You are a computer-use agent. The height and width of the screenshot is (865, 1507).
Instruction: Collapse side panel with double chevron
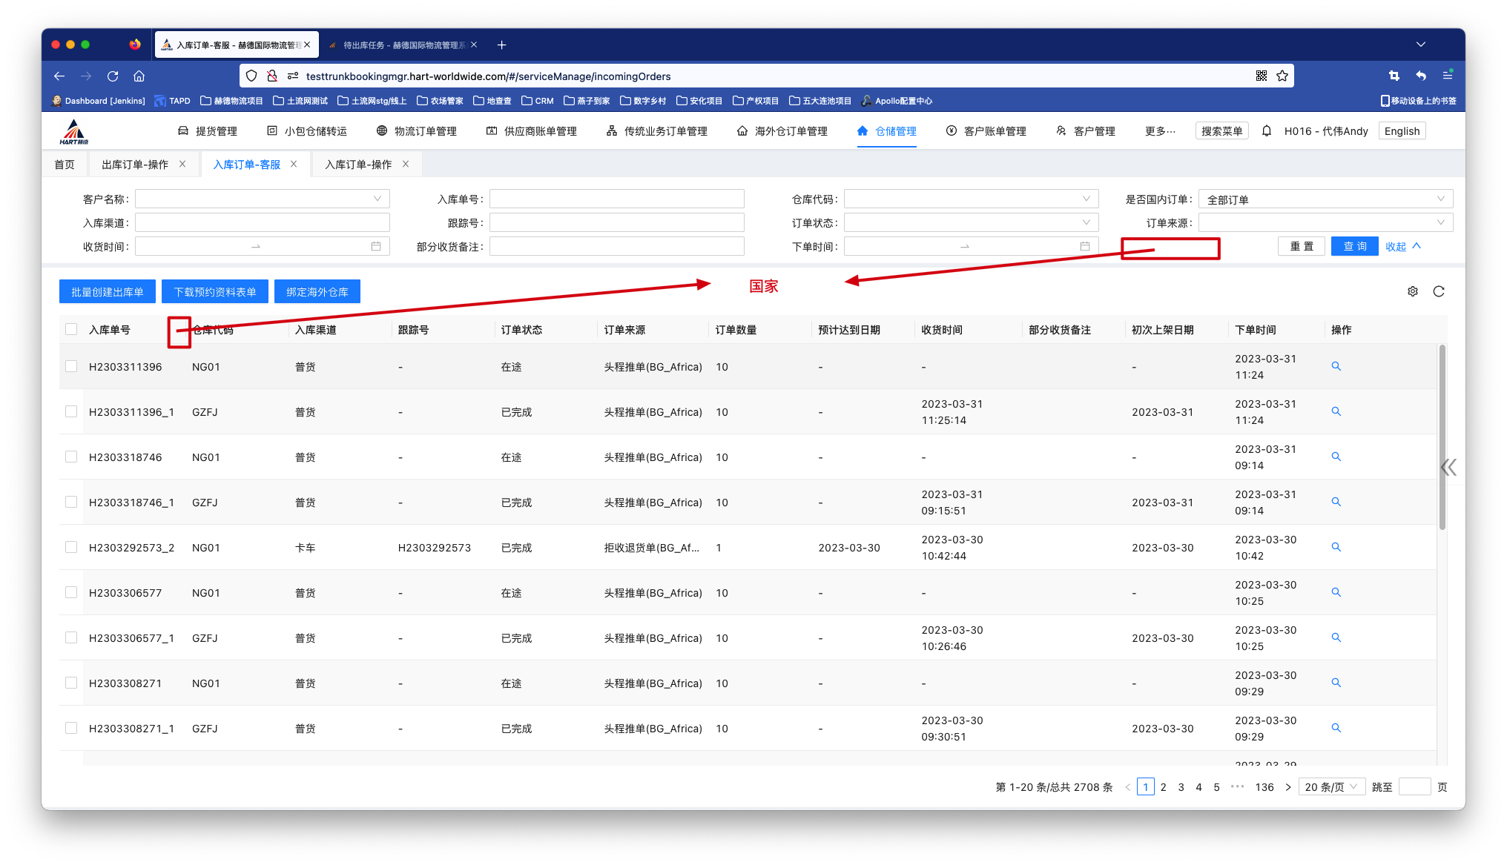1448,467
